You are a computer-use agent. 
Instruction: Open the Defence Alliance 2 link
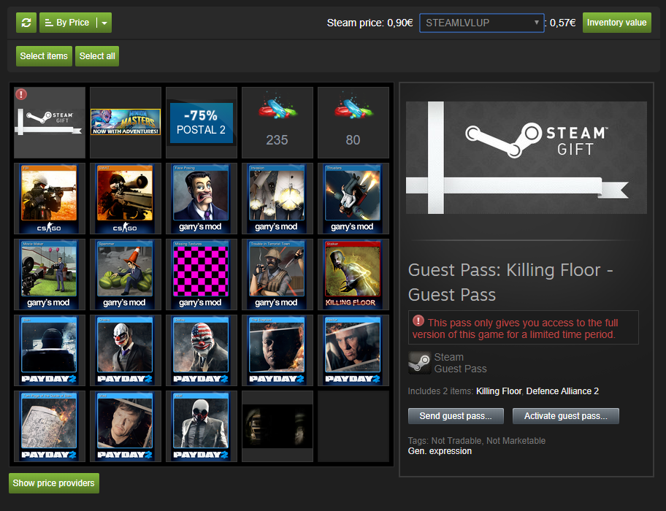pyautogui.click(x=562, y=391)
